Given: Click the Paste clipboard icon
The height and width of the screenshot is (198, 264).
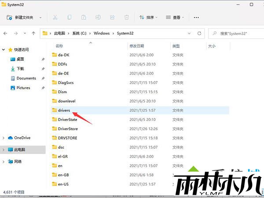Looking at the screenshot, I should coord(84,18).
